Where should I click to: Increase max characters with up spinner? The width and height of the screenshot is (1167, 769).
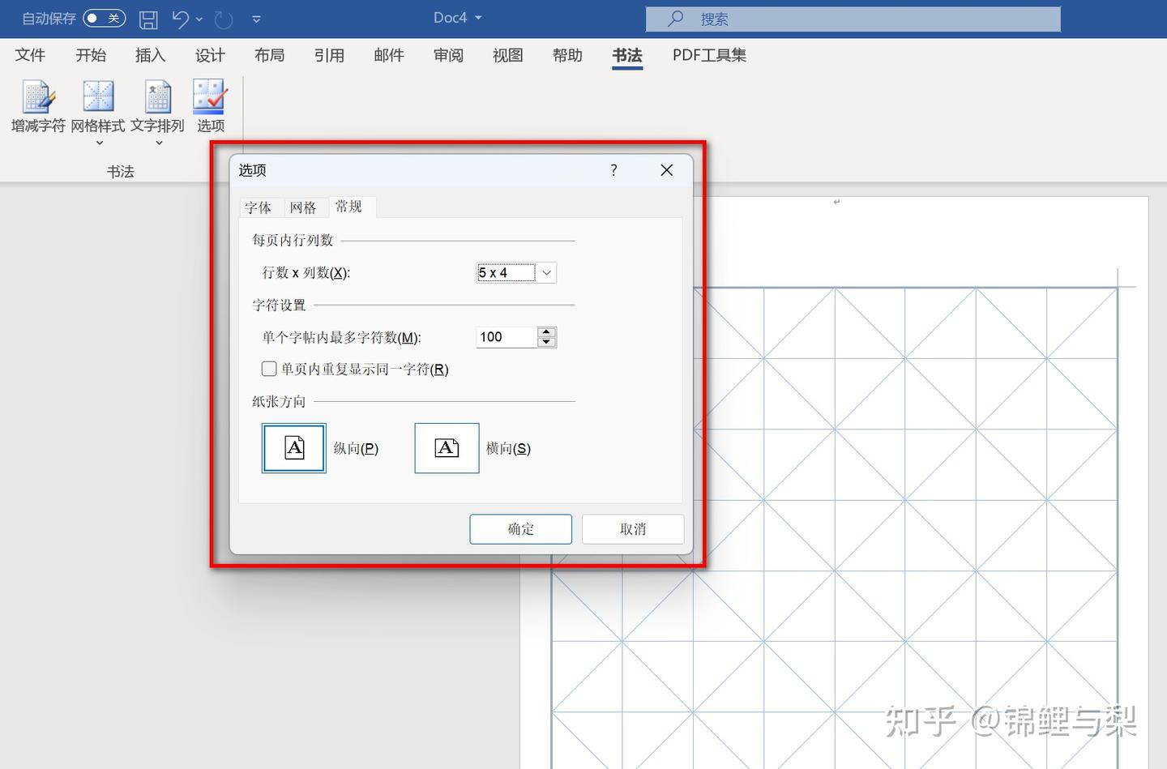[547, 331]
